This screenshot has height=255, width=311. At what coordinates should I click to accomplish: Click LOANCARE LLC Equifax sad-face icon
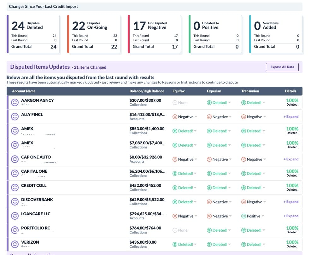tap(175, 216)
